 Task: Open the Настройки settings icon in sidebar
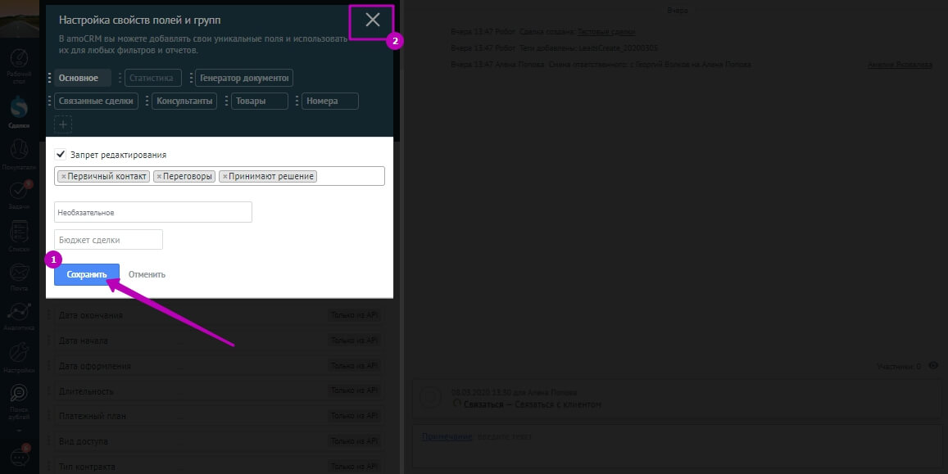tap(20, 357)
